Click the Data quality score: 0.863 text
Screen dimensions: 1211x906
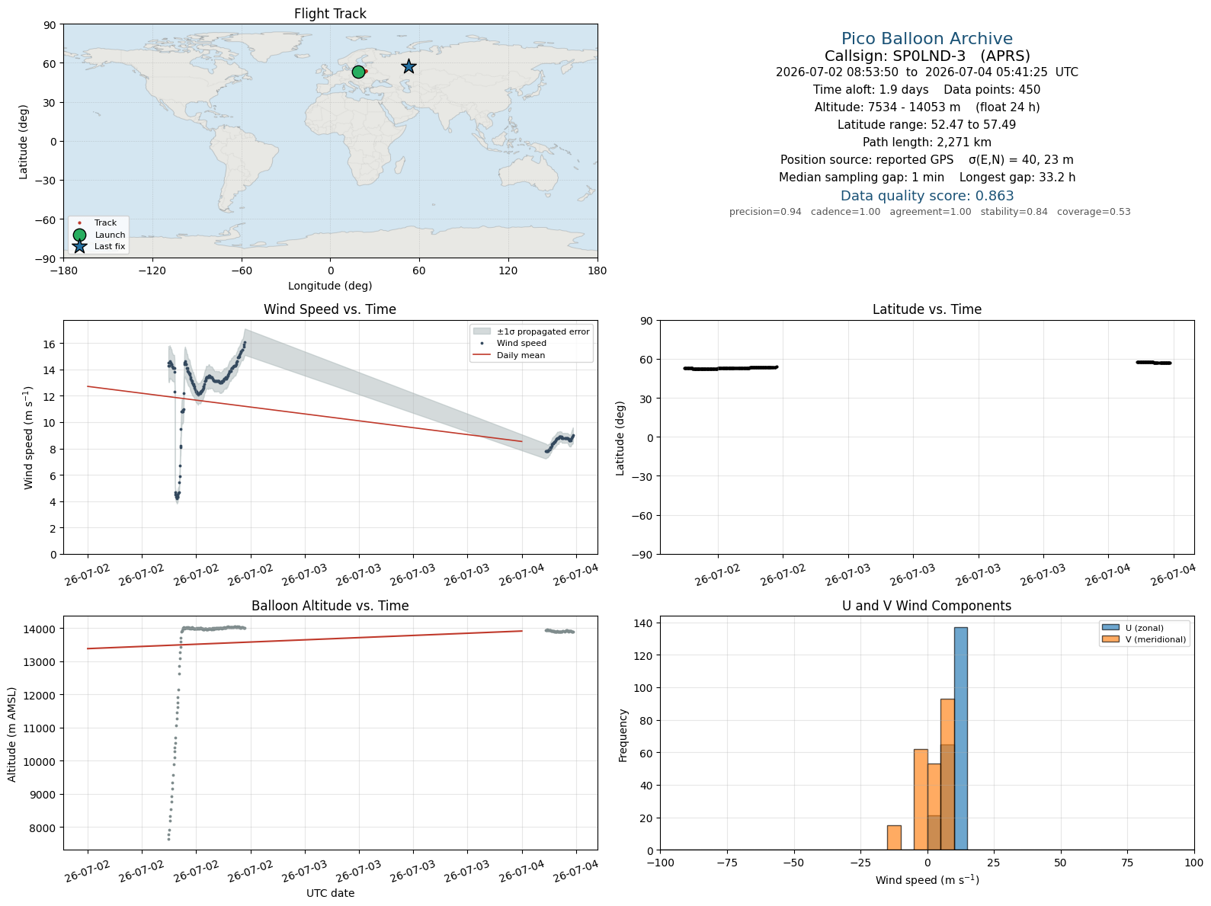[x=927, y=196]
